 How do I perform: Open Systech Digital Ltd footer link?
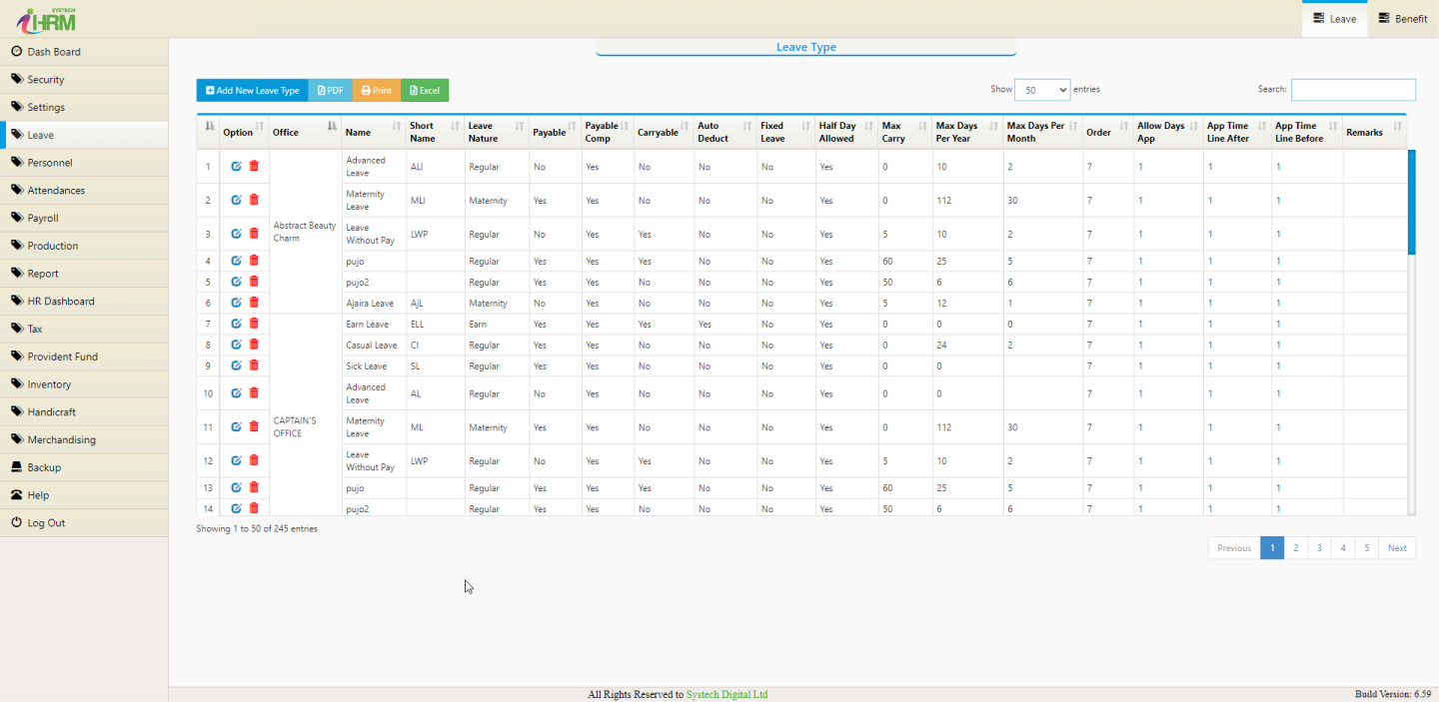[726, 694]
